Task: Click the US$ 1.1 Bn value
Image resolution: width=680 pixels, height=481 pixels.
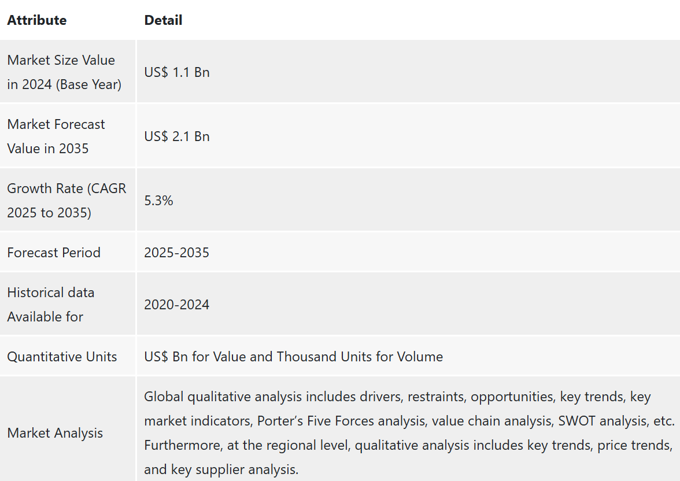Action: pyautogui.click(x=177, y=72)
